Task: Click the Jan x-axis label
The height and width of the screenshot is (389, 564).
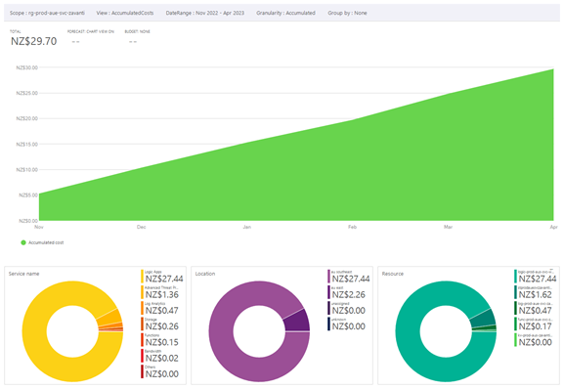Action: click(x=246, y=227)
